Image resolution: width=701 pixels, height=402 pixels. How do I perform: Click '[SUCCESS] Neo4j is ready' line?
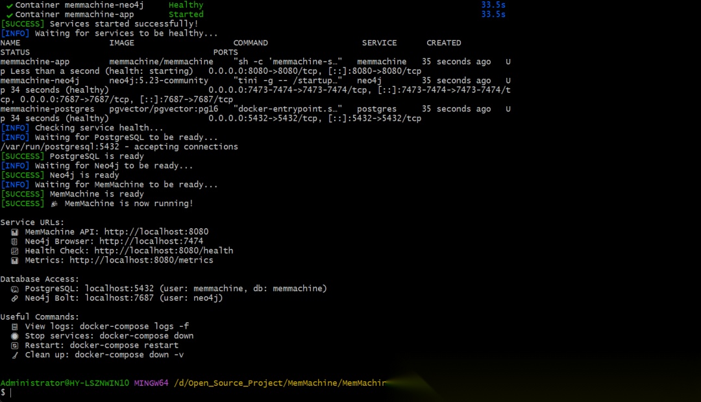pyautogui.click(x=60, y=175)
